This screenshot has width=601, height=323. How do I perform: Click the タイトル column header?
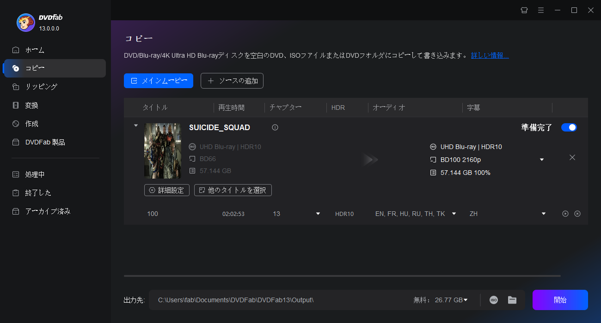point(155,108)
